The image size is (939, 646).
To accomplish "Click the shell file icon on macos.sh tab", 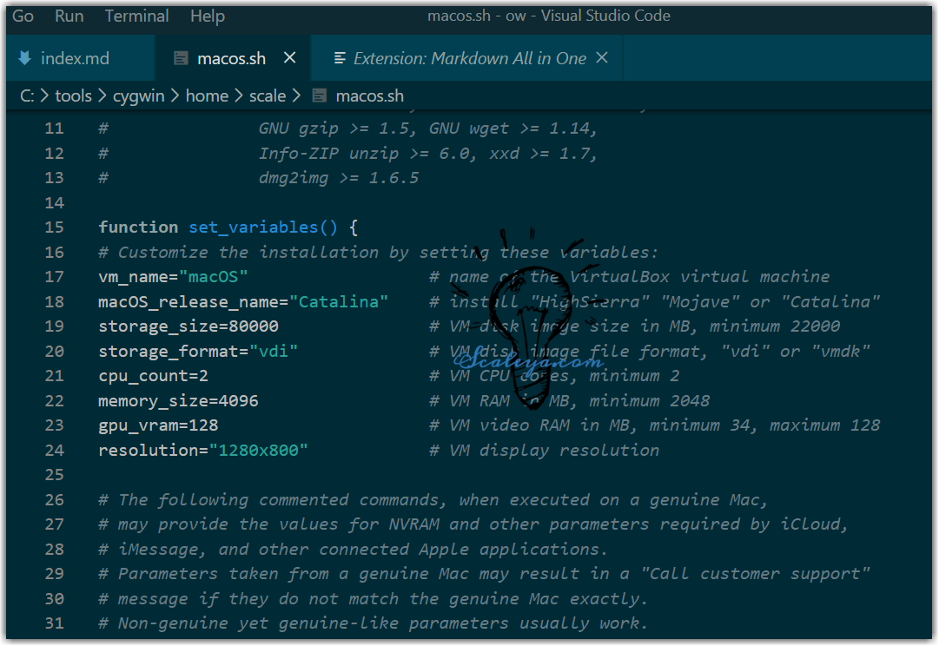I will (x=181, y=58).
